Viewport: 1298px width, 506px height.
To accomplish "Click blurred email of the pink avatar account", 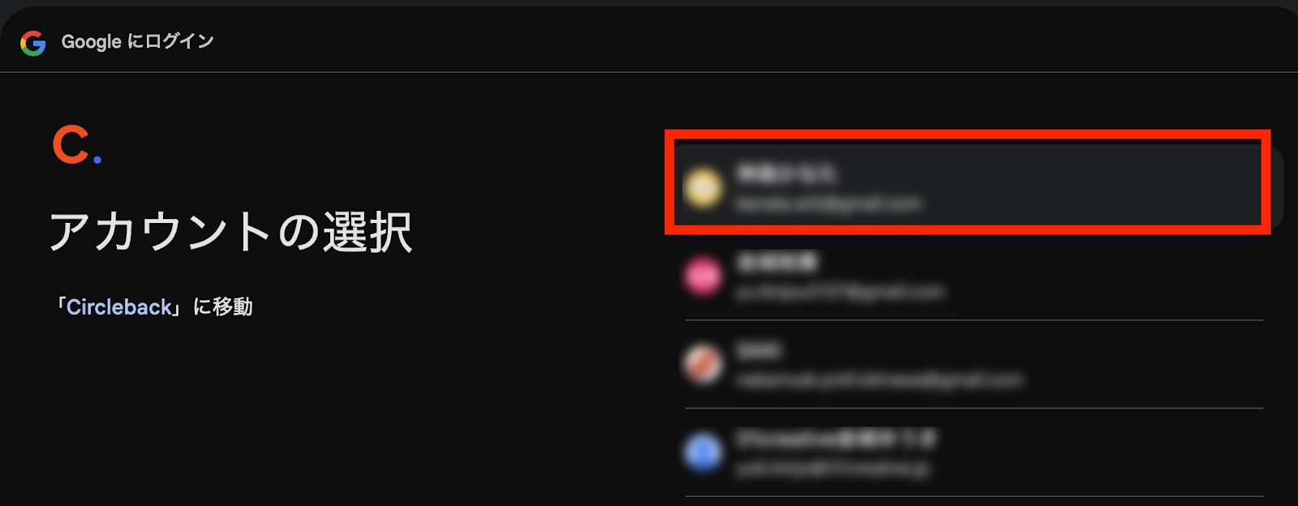I will (840, 292).
